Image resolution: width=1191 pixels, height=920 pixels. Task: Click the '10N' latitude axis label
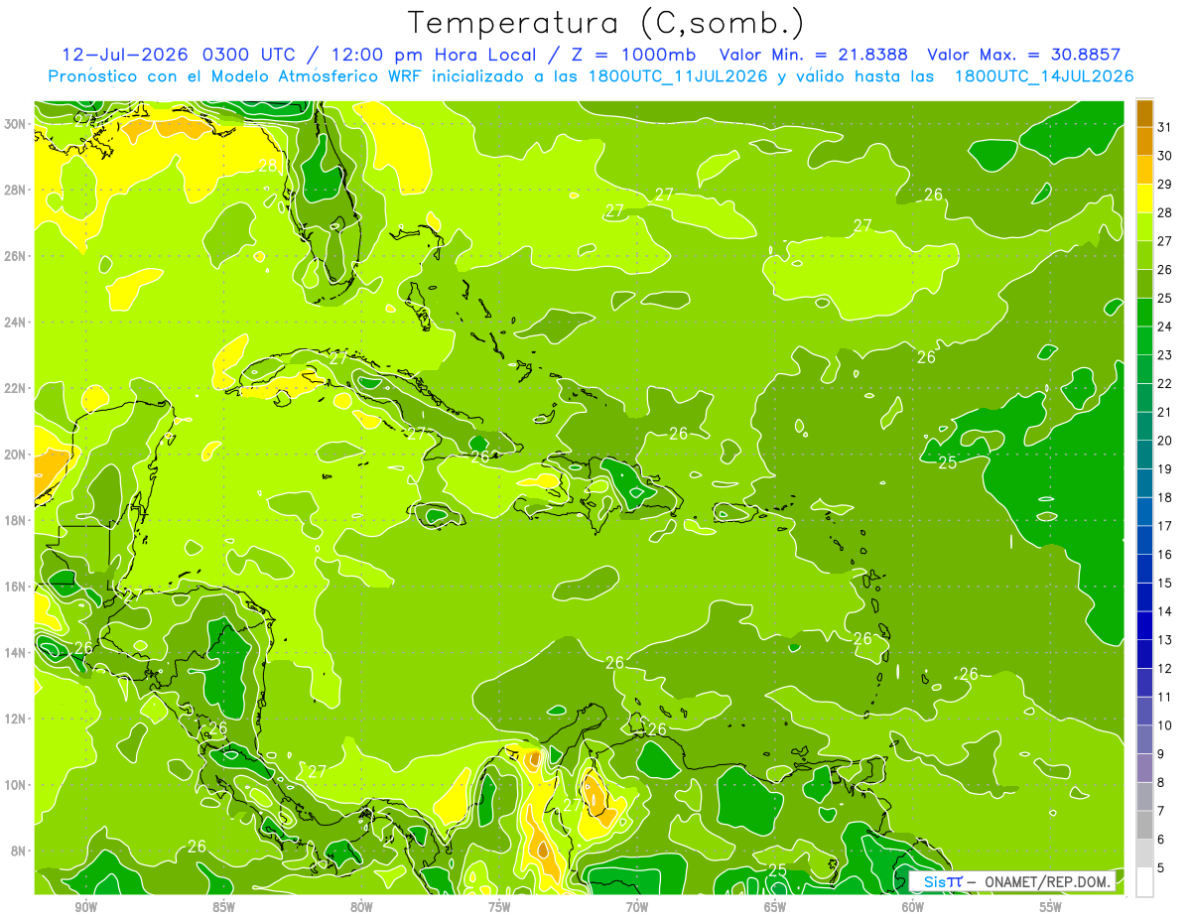[15, 784]
